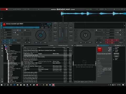Screen dimensions: 126x94
Task: Select the track UTU
Action: tap(47, 71)
